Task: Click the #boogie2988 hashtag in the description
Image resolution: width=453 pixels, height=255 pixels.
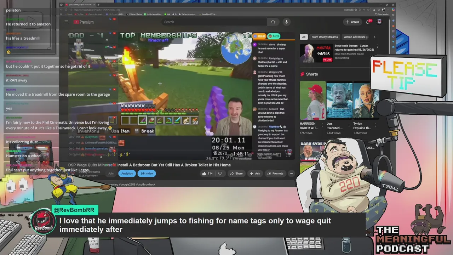Action: pos(127,185)
